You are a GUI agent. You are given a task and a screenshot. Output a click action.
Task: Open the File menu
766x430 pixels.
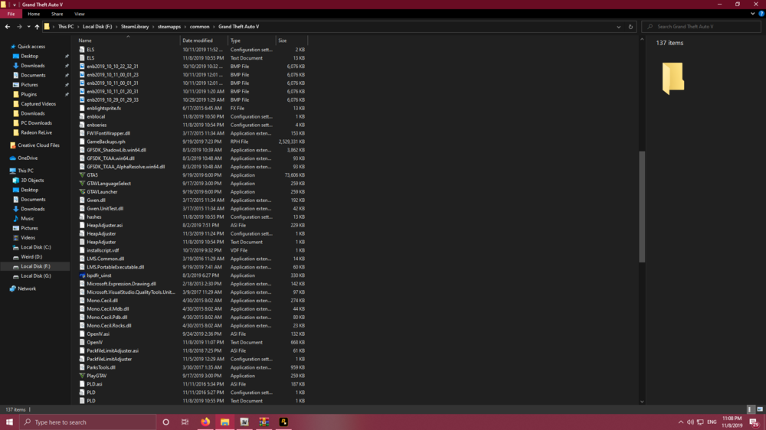click(11, 14)
